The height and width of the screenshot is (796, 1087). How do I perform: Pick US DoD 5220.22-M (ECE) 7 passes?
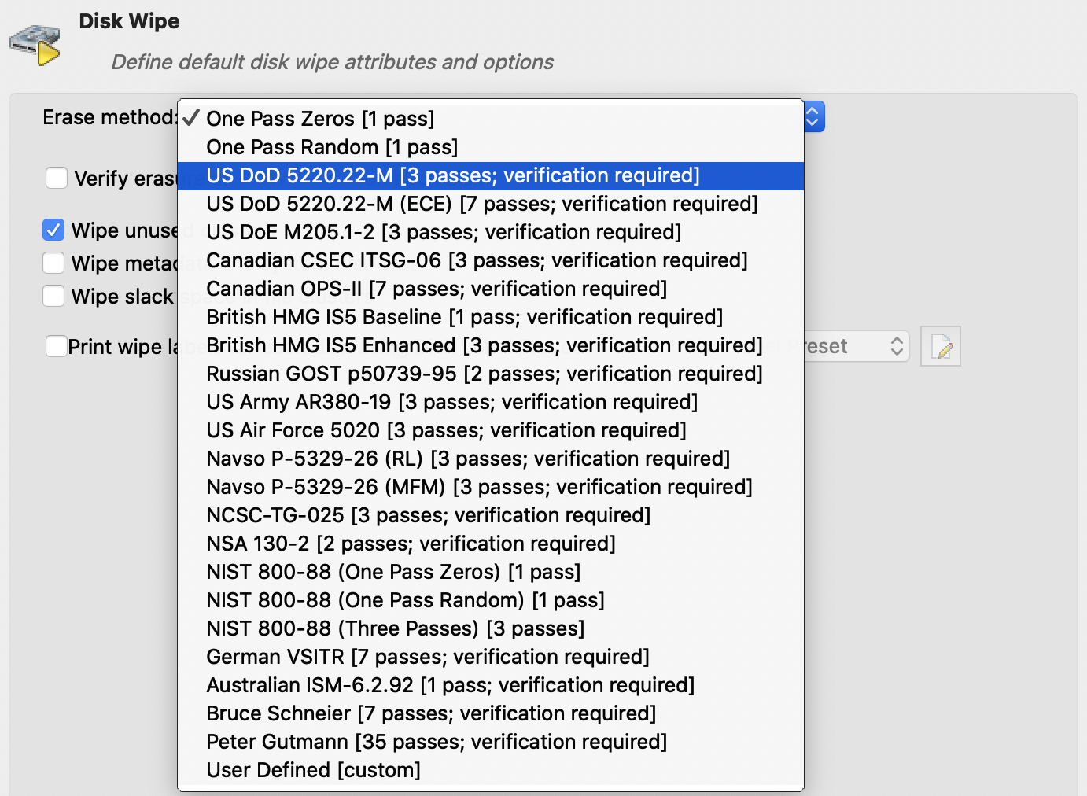481,204
